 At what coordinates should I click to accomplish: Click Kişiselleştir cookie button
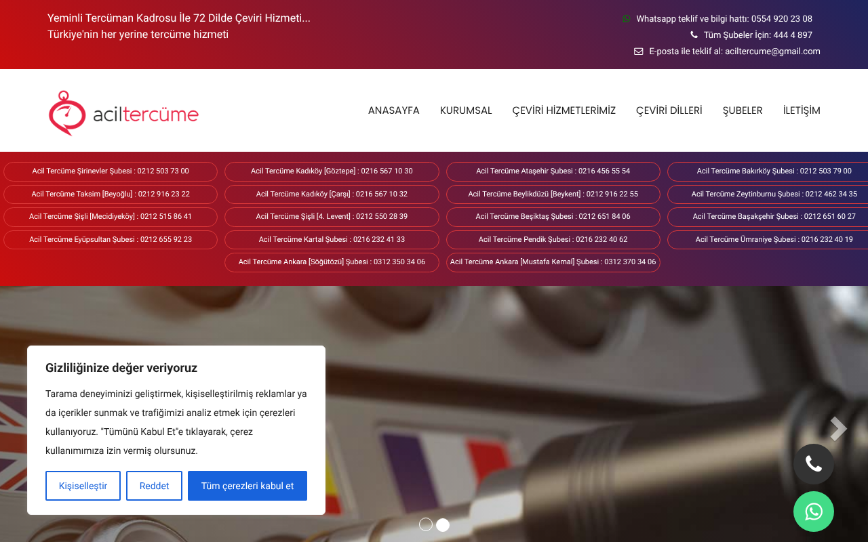[83, 486]
